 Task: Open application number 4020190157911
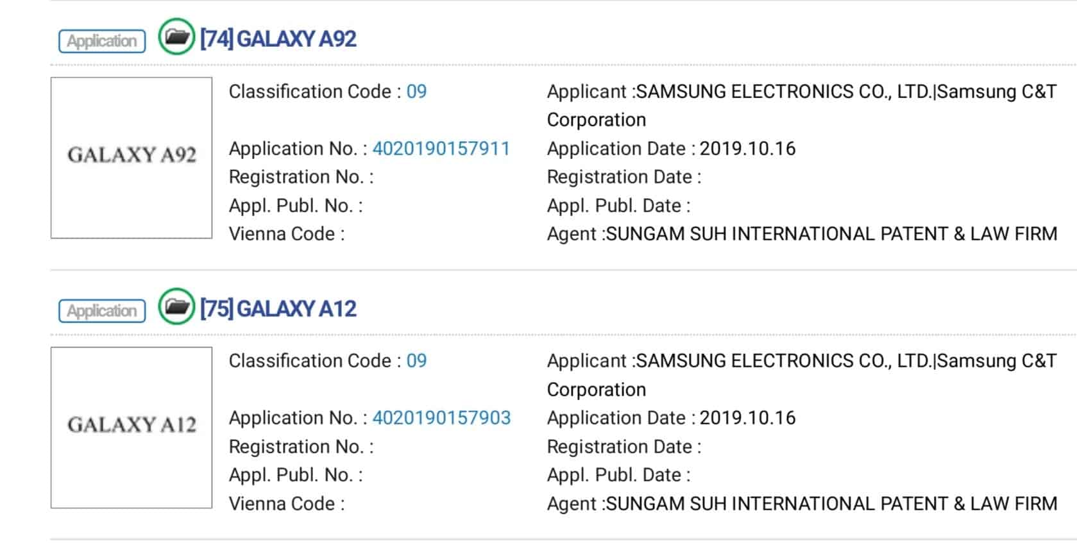[441, 149]
